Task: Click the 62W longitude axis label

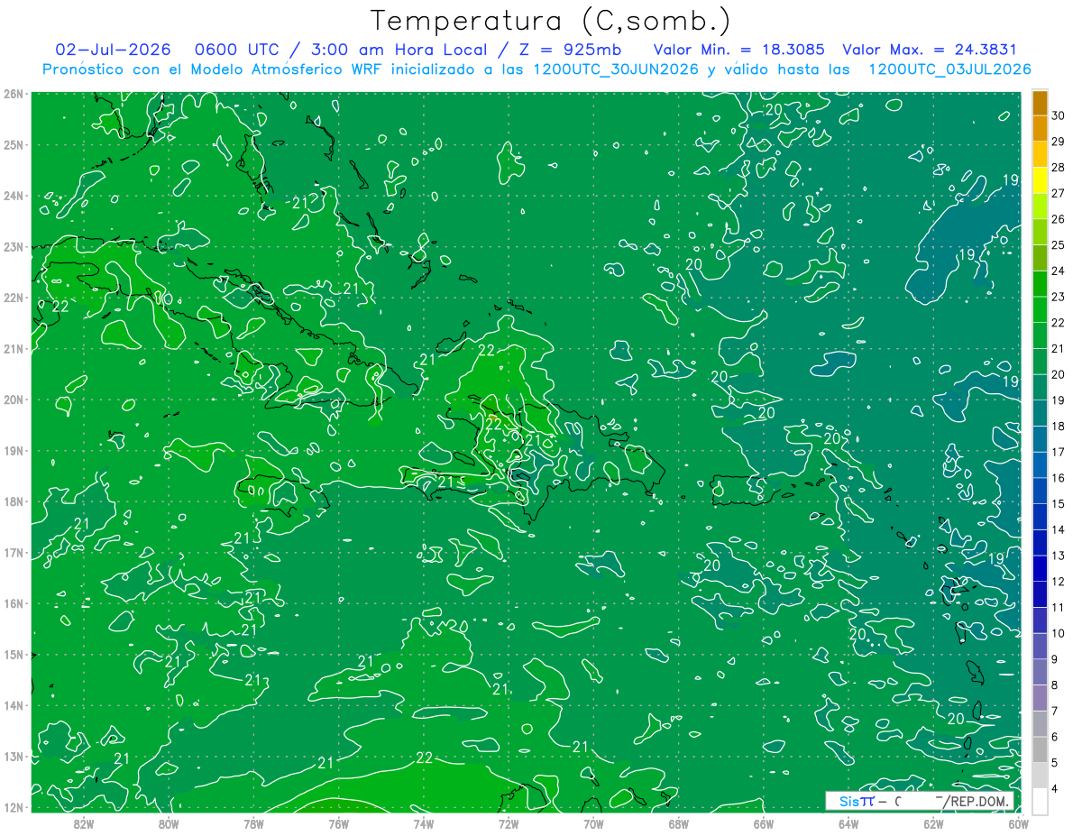Action: pos(933,823)
